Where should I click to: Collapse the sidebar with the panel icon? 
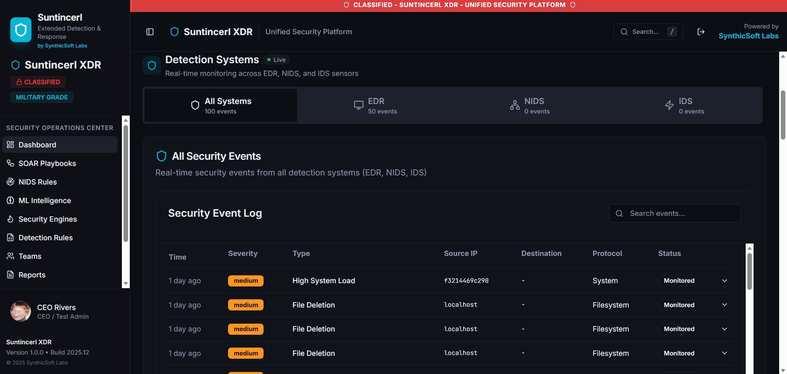(x=150, y=31)
